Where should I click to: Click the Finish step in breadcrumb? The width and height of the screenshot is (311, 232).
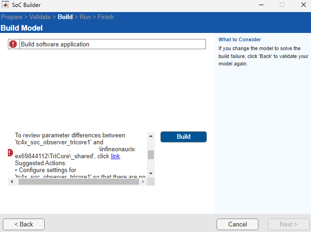pos(106,17)
